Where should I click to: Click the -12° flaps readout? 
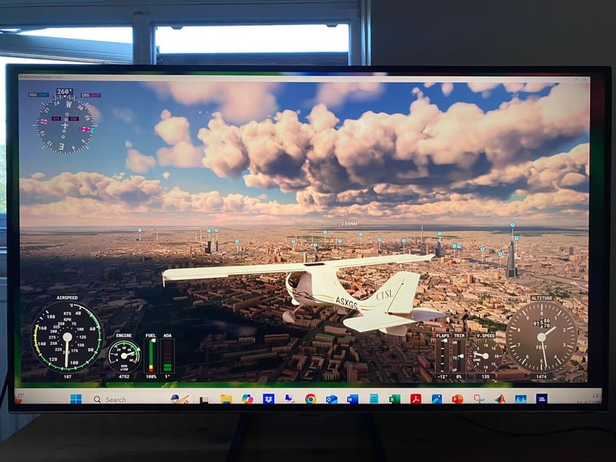click(443, 376)
